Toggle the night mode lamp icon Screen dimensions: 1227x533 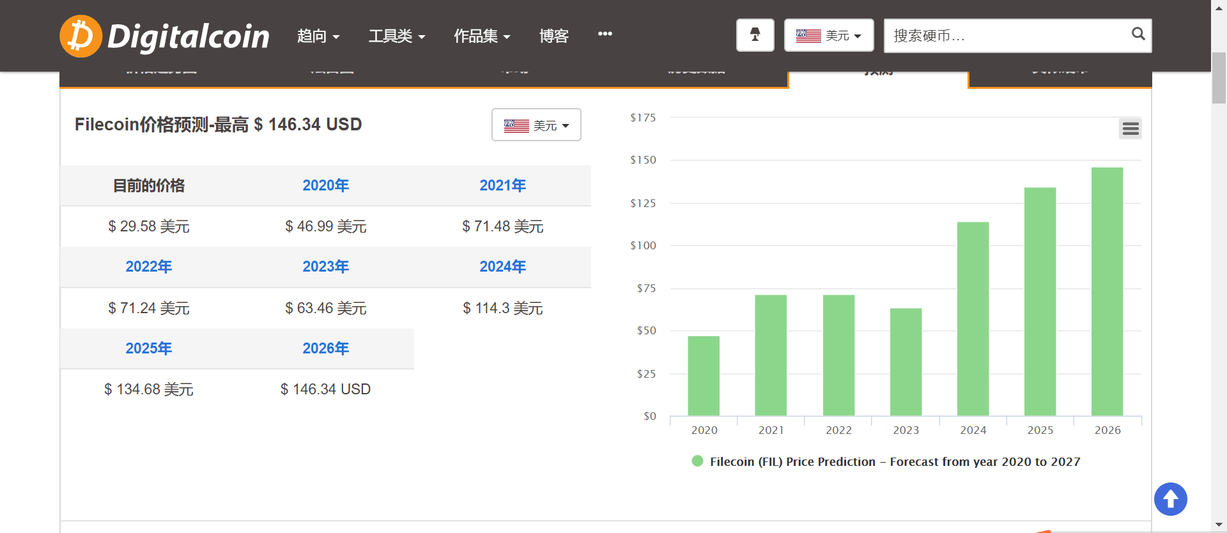(x=755, y=35)
